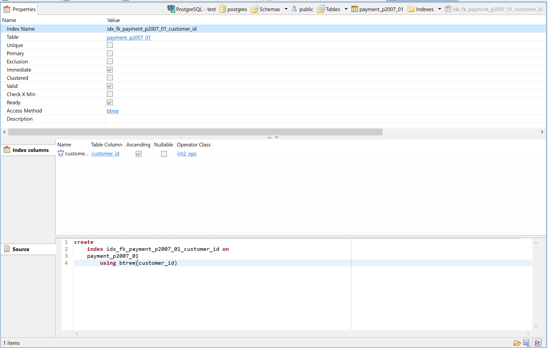Expand the Tables dropdown arrow
The width and height of the screenshot is (548, 348).
tap(346, 9)
